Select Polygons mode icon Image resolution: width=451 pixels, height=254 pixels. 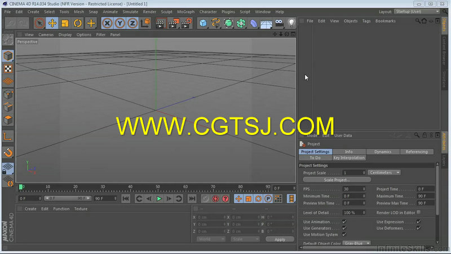coord(8,120)
